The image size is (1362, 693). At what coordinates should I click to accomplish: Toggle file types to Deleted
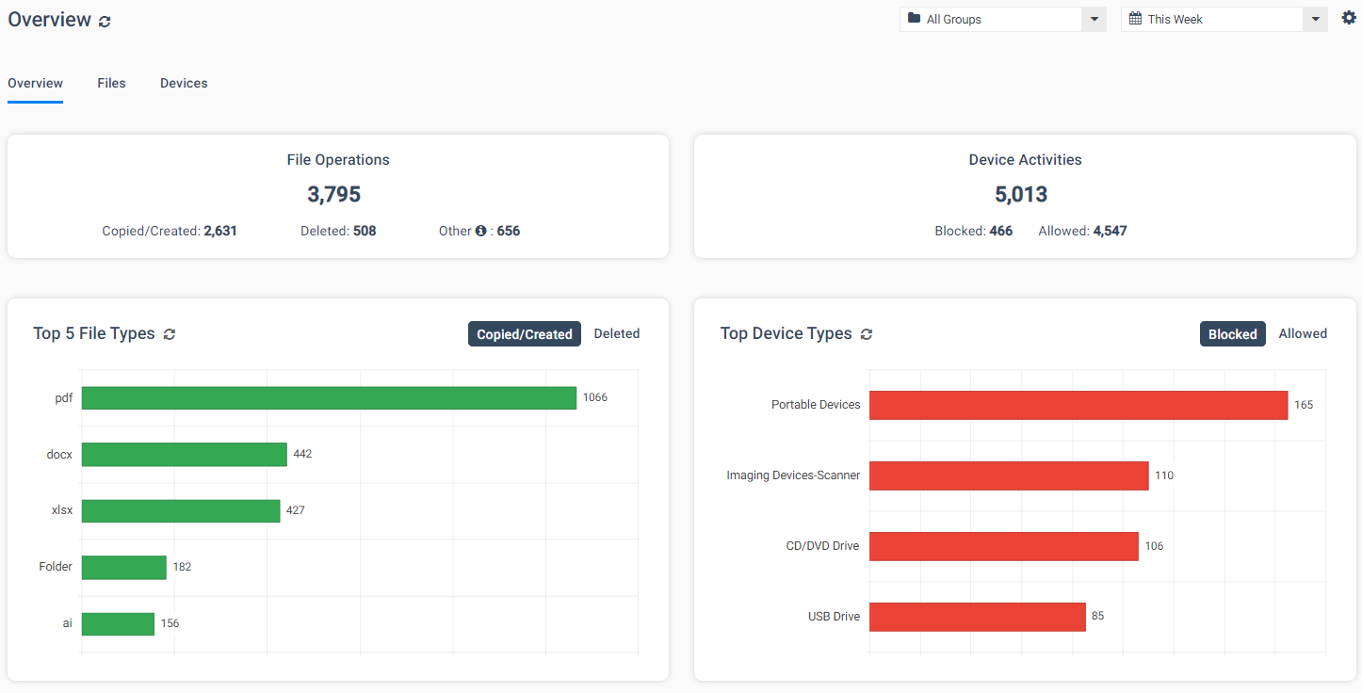click(x=617, y=334)
